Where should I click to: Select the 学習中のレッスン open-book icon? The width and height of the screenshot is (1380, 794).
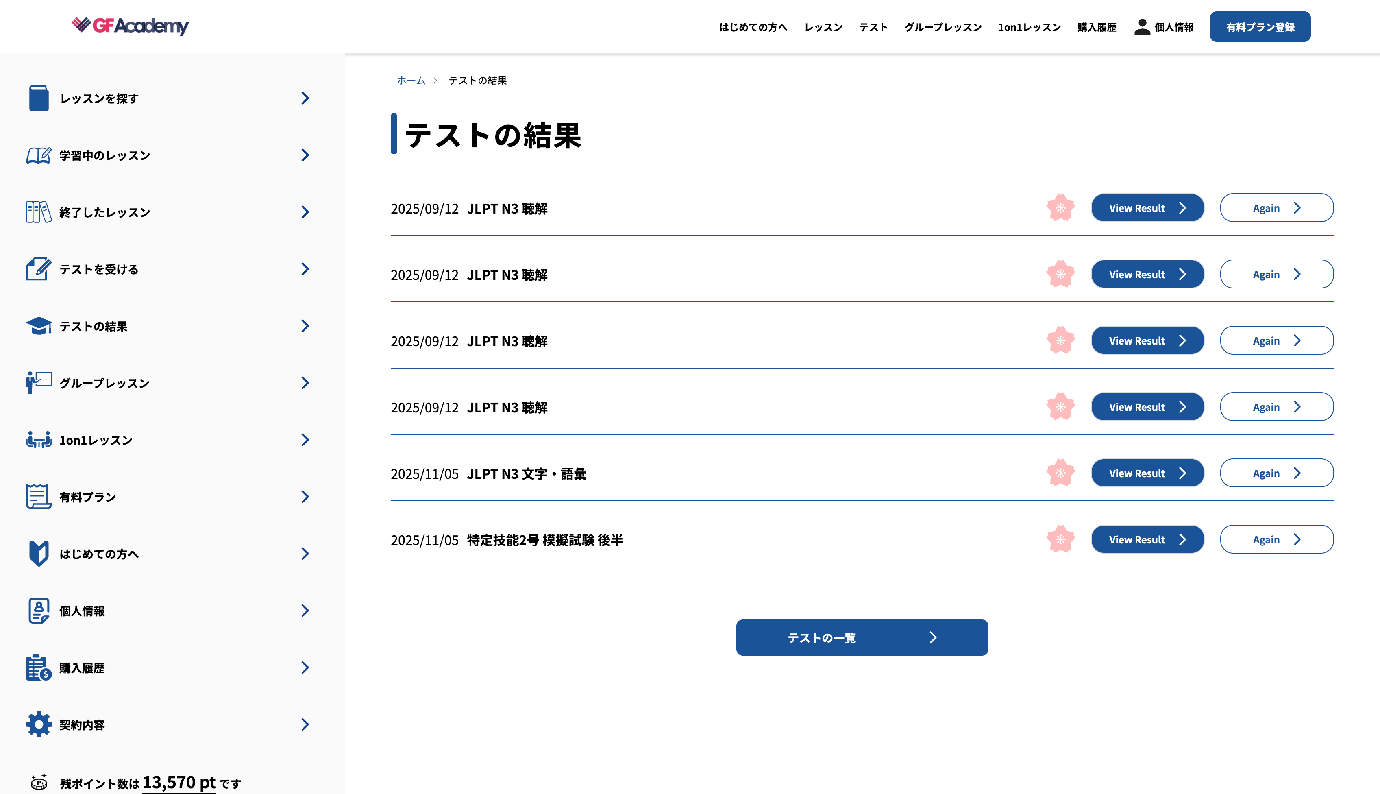coord(39,155)
